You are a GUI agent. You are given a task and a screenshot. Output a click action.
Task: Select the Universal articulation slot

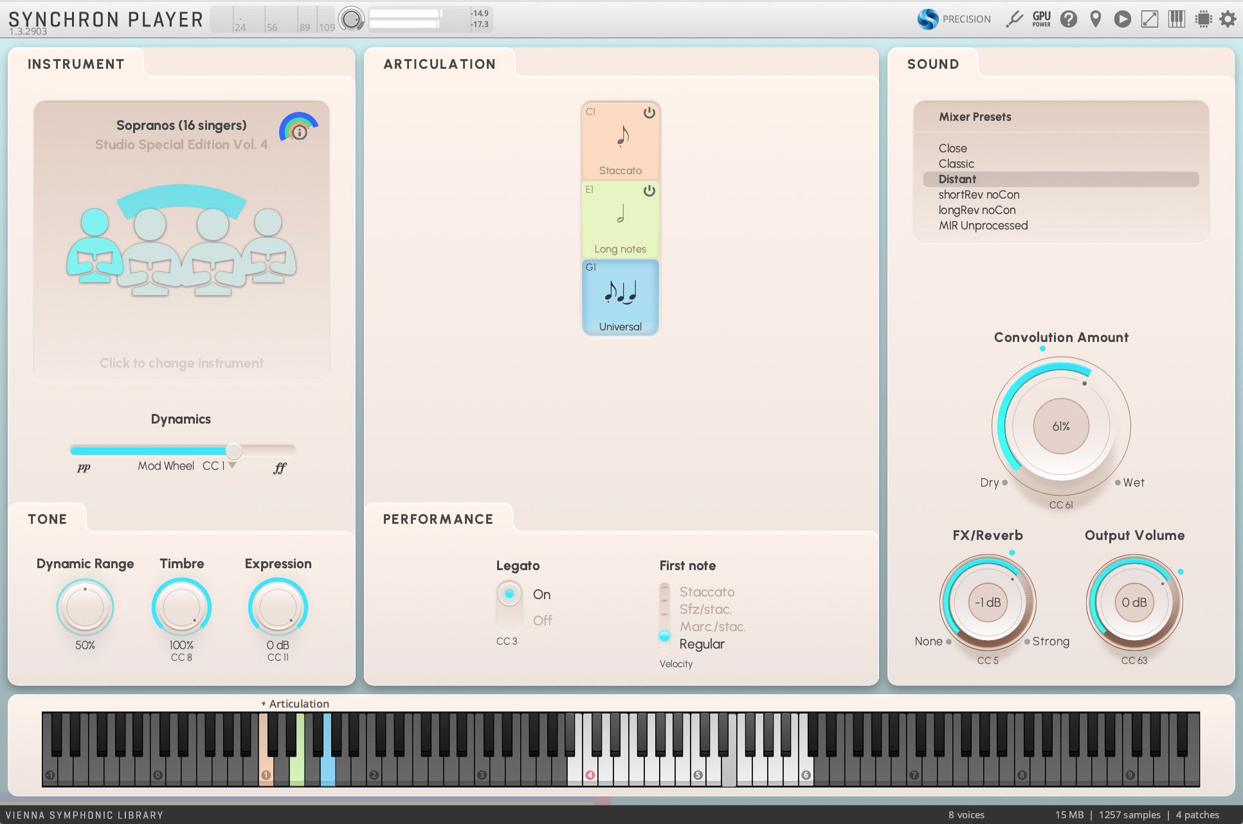coord(621,298)
